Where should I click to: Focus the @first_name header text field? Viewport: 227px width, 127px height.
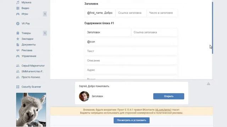tap(100, 13)
